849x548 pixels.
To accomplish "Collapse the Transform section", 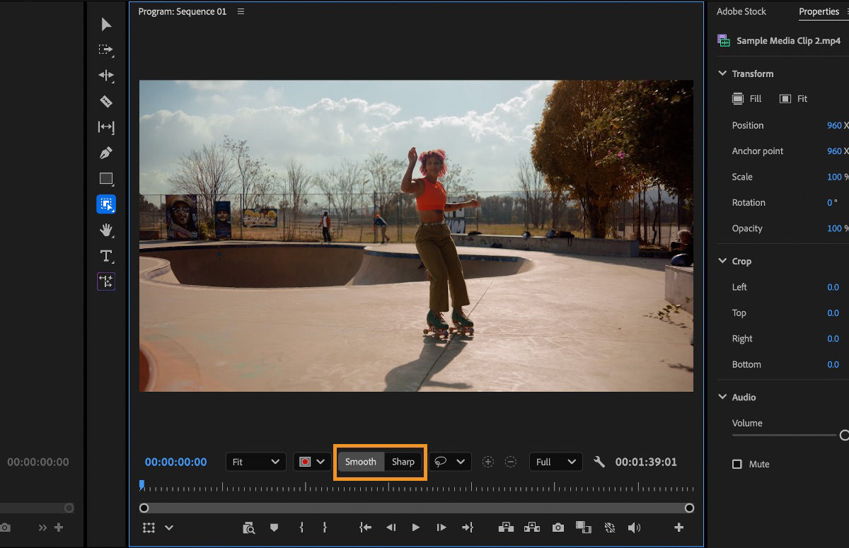I will tap(722, 73).
